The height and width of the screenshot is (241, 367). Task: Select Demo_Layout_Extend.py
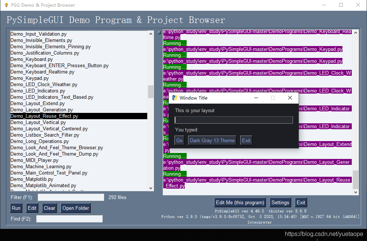(79, 103)
